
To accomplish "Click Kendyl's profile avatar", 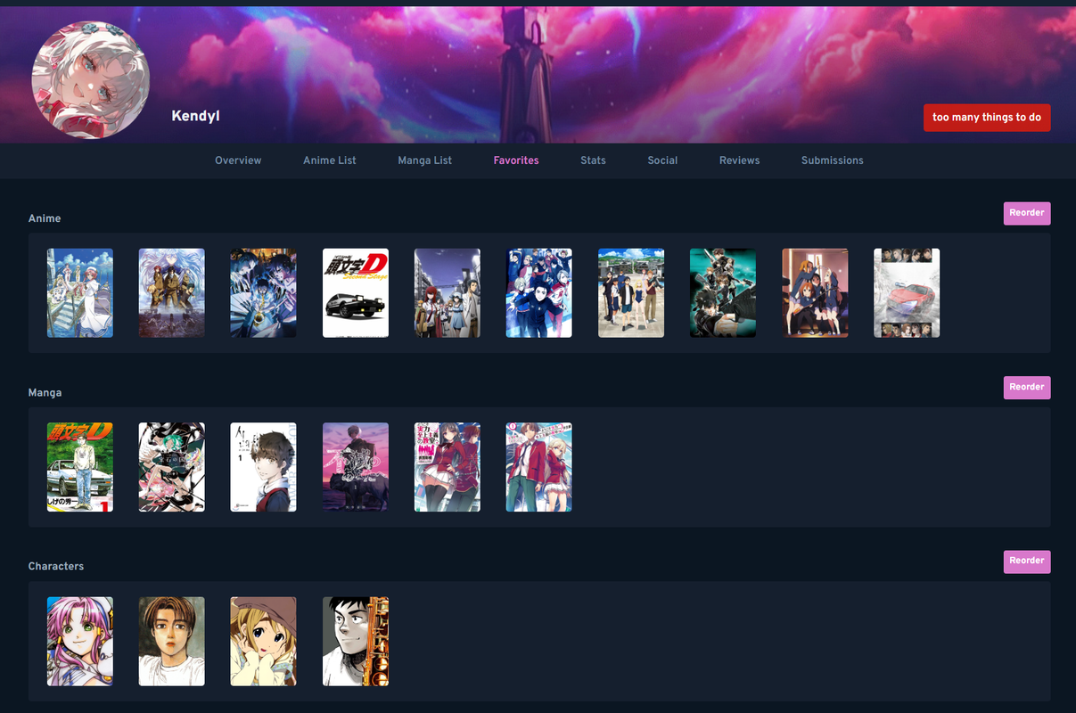I will click(91, 79).
